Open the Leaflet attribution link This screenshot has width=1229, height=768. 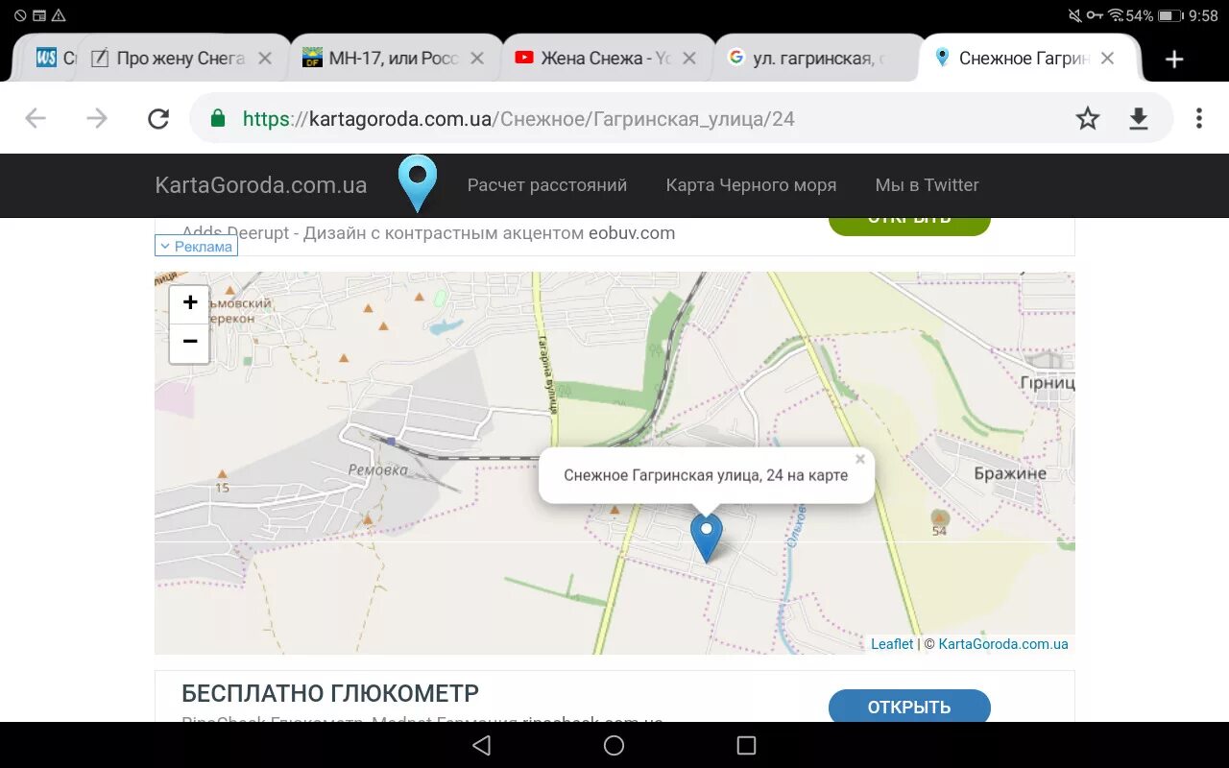[892, 644]
